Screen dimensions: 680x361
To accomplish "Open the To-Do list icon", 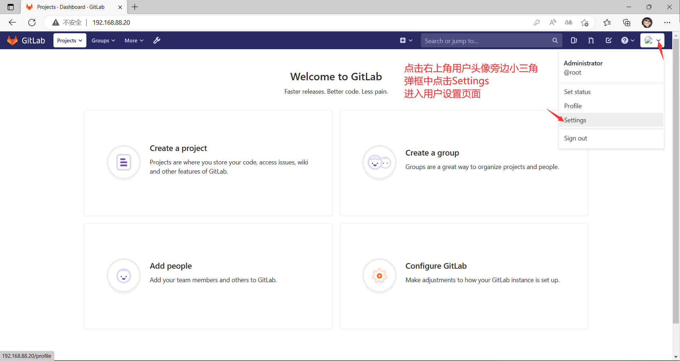I will tap(608, 40).
